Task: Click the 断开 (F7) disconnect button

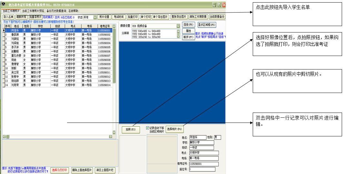Action: [x=188, y=37]
